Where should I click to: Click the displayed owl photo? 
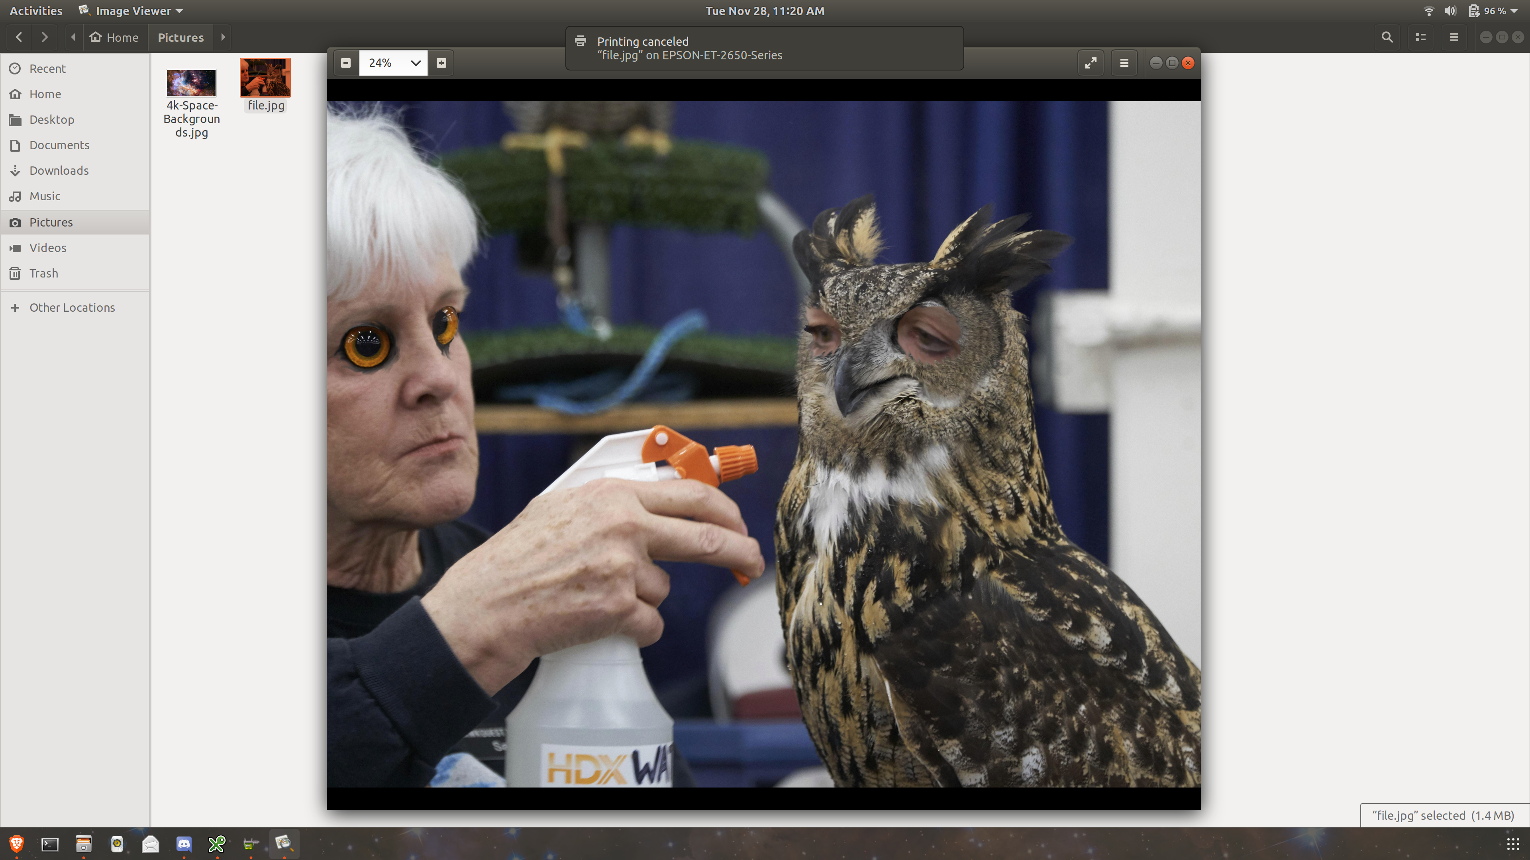[763, 444]
